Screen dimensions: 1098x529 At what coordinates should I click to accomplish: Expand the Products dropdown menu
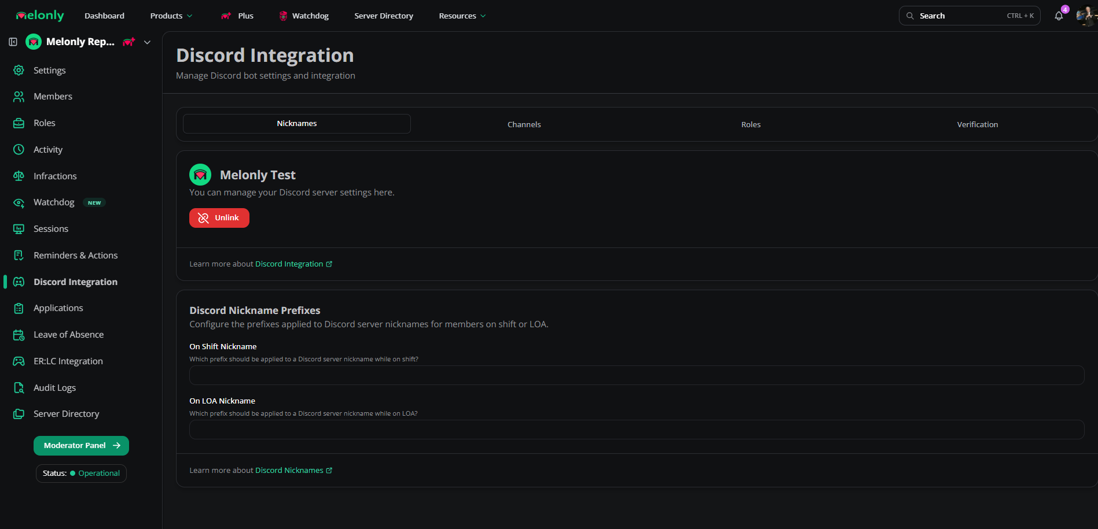[171, 16]
